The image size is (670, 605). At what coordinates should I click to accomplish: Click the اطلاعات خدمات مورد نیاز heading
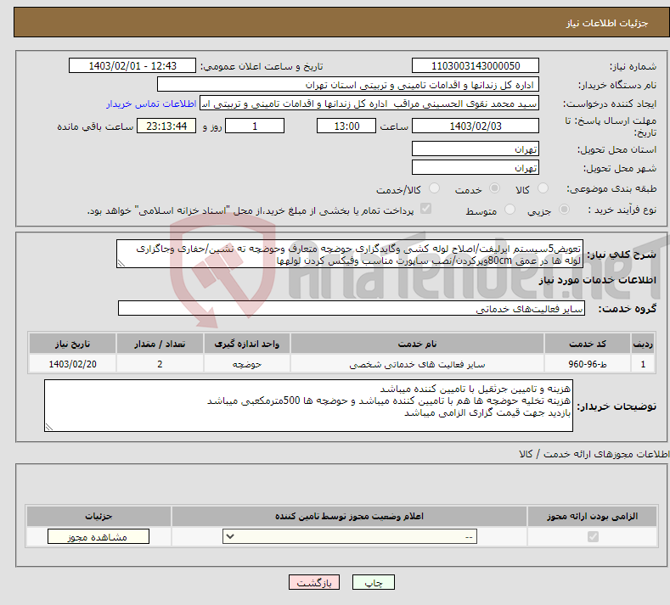[597, 280]
